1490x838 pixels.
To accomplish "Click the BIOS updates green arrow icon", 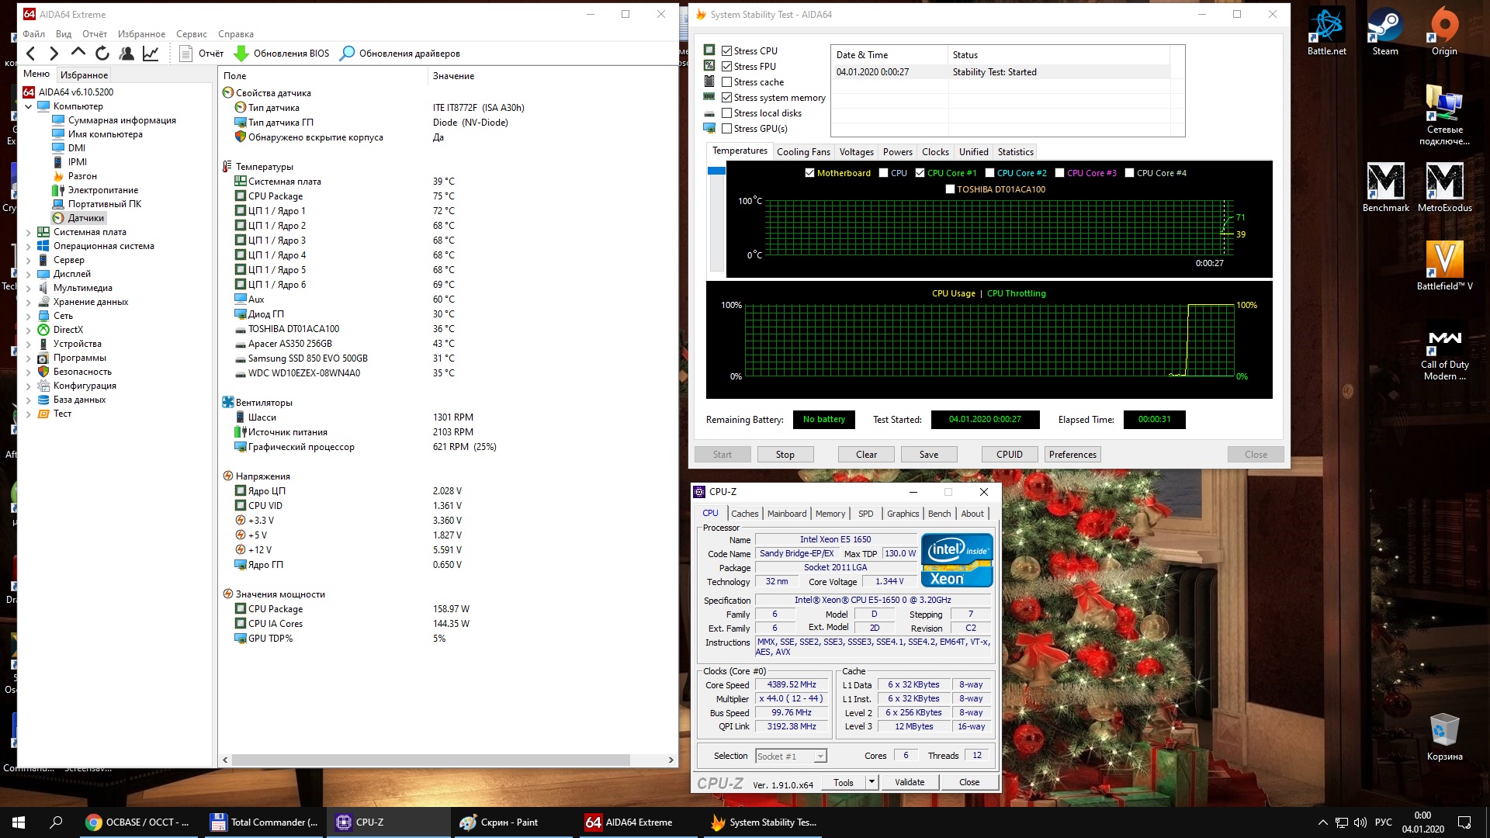I will 241,54.
